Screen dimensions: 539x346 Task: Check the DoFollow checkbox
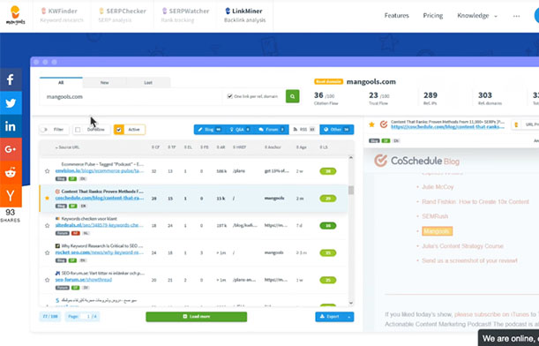pos(78,130)
